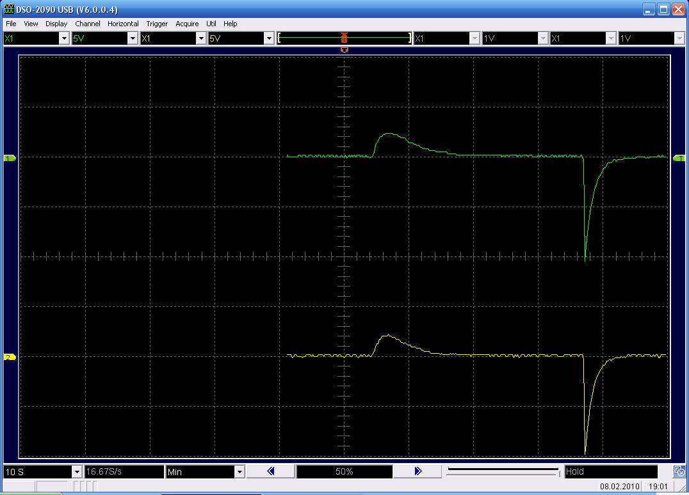Select the green channel 1 ground marker

pos(10,158)
